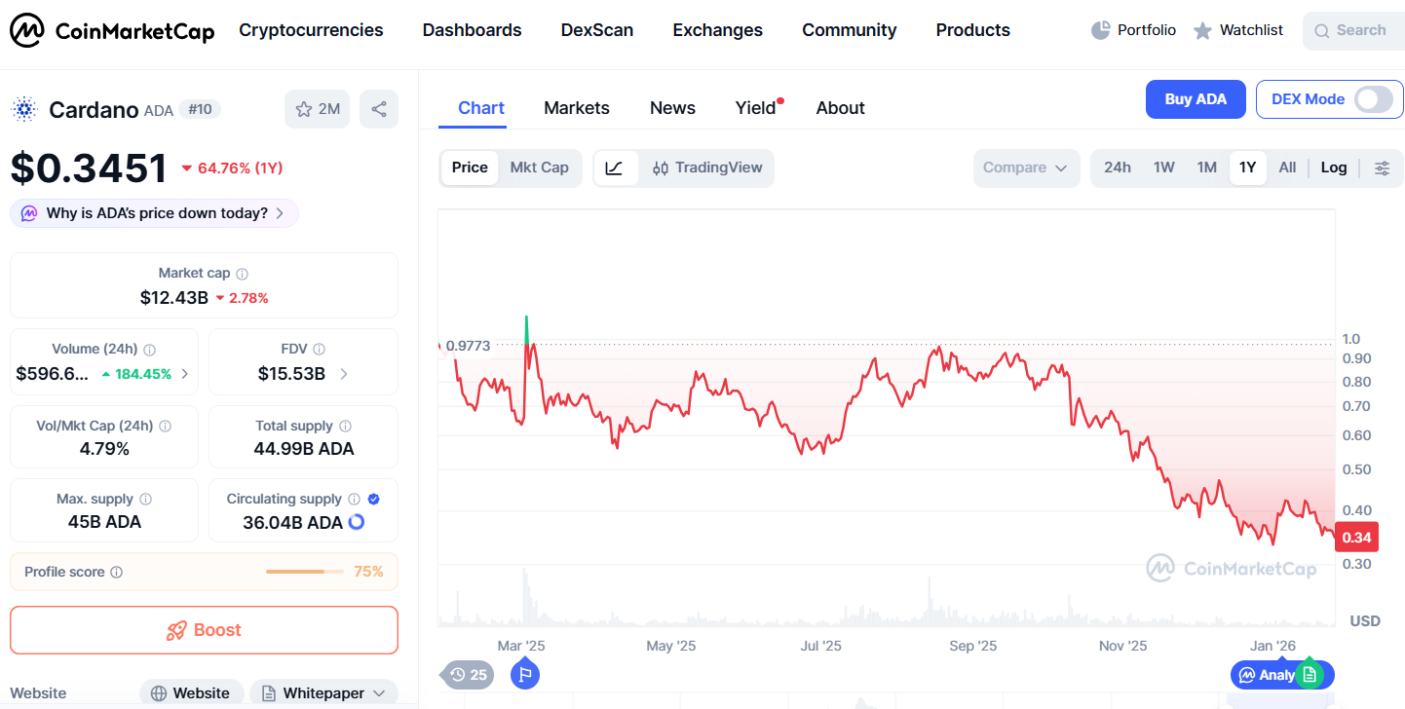Click the Profile score progress bar
1405x709 pixels.
pos(305,572)
